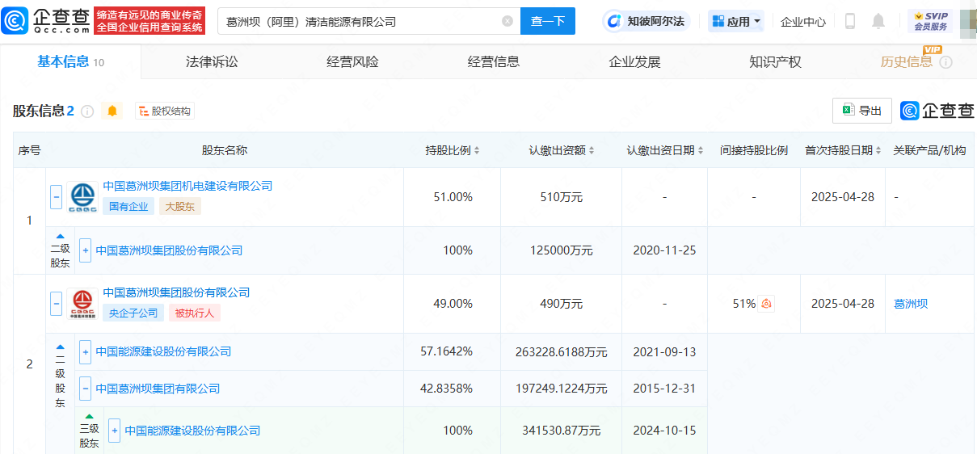The image size is (977, 454).
Task: Click the 企查查 logo in the header
Action: coord(46,20)
